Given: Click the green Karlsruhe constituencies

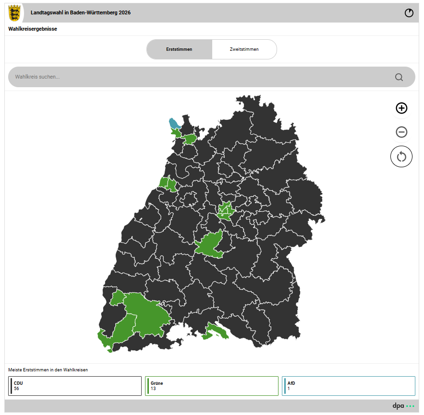Looking at the screenshot, I should (x=168, y=184).
